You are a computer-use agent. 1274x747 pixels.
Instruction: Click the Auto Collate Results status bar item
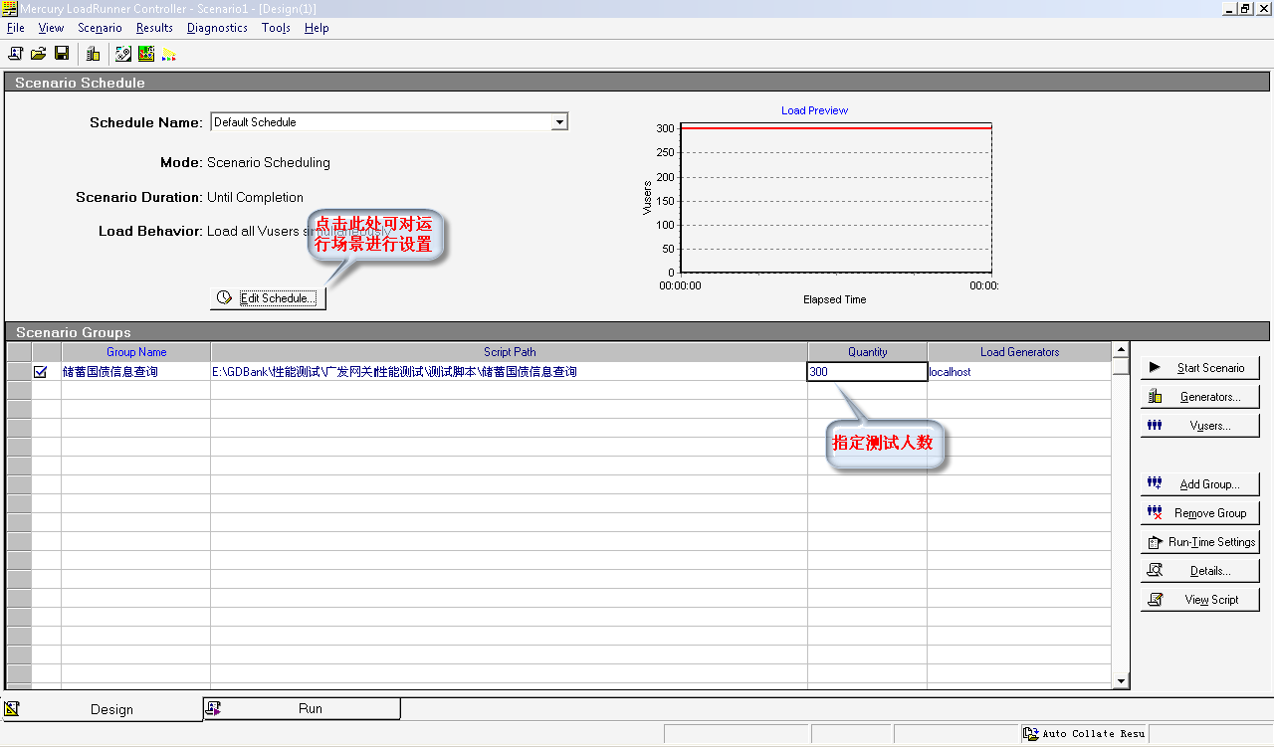click(1085, 734)
